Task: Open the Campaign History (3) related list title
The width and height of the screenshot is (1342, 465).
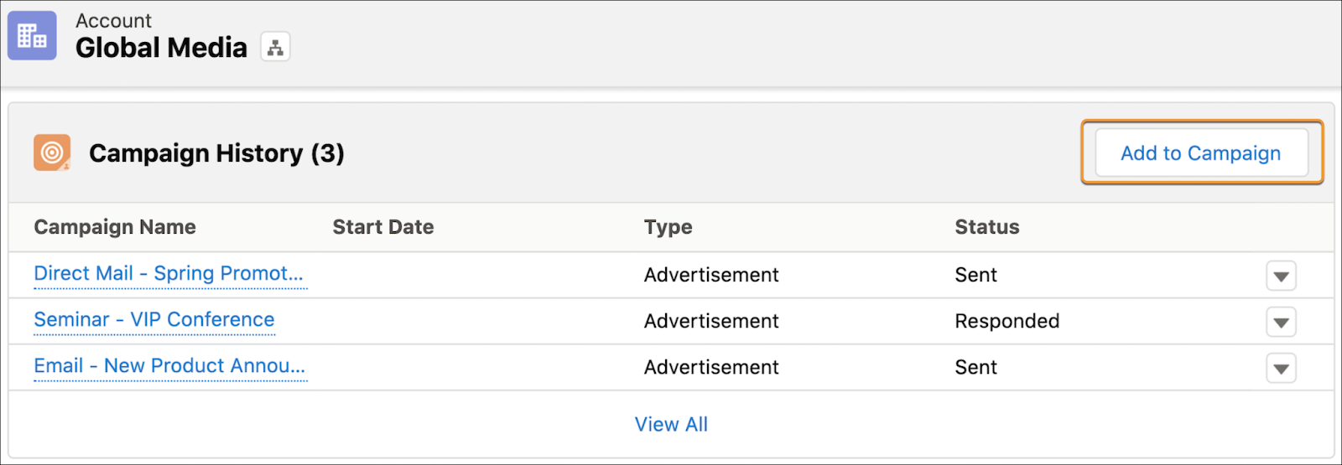Action: click(x=216, y=153)
